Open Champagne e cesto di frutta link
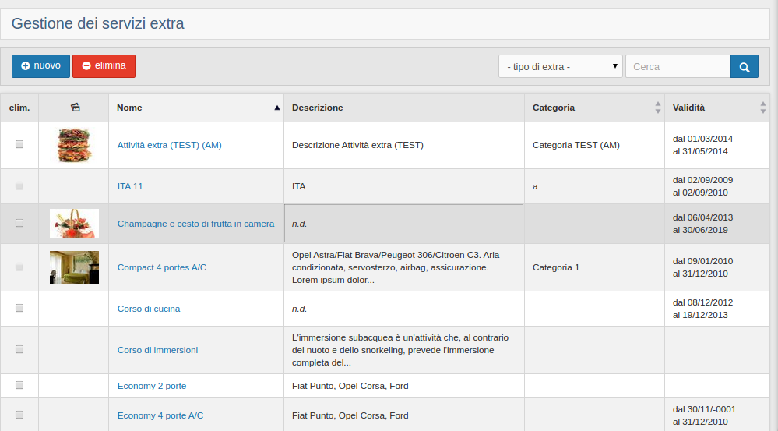This screenshot has height=431, width=778. pos(195,224)
